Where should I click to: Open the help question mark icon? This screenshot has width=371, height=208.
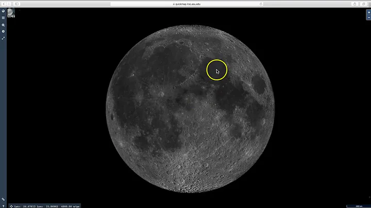pos(3,206)
